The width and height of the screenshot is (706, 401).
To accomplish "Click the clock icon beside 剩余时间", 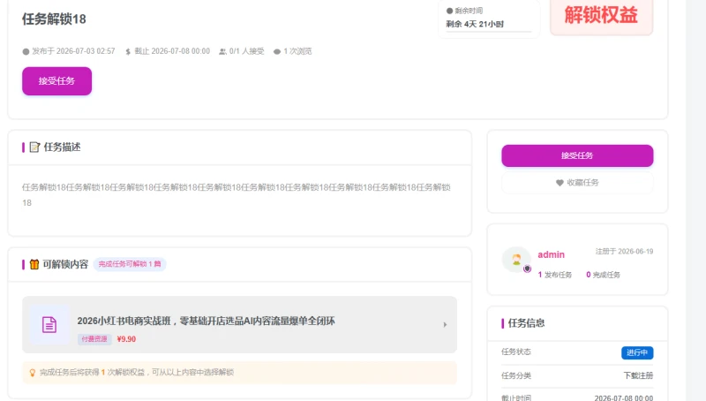I will click(449, 11).
